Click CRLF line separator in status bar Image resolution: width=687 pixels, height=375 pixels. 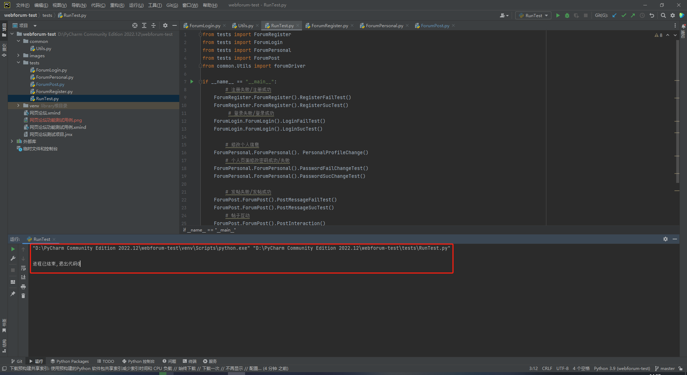pos(547,368)
